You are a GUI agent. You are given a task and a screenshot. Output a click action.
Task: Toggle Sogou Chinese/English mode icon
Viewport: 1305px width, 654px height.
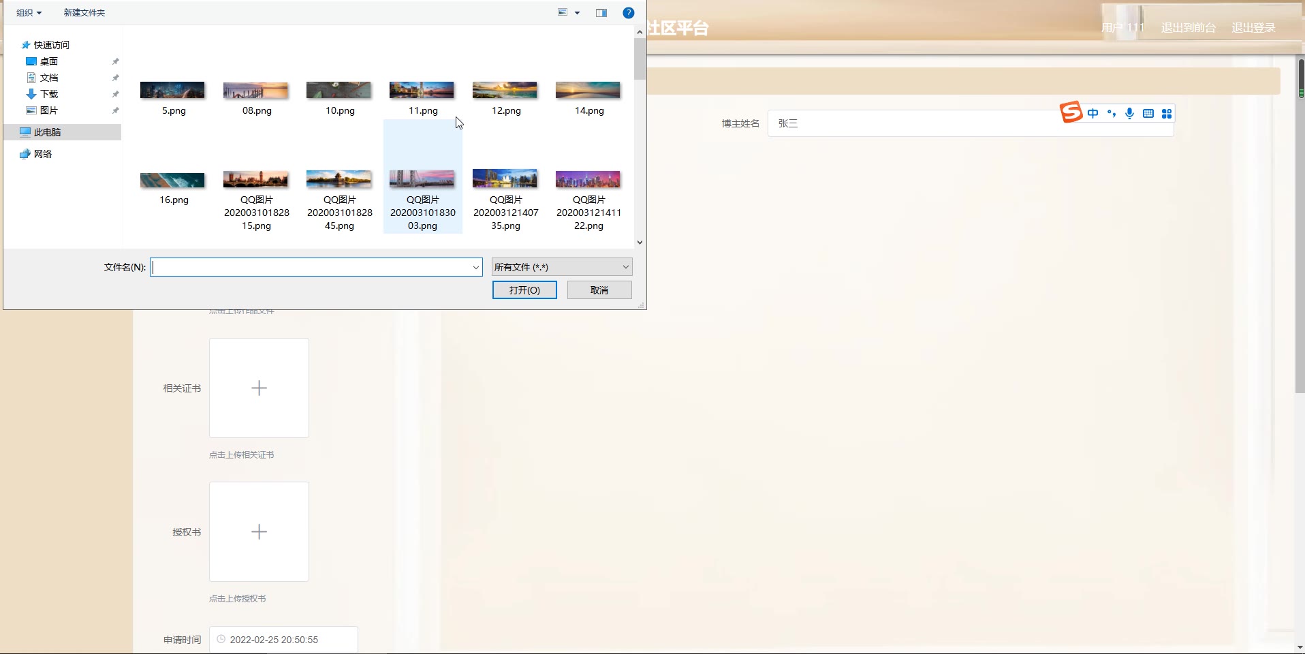[1093, 114]
